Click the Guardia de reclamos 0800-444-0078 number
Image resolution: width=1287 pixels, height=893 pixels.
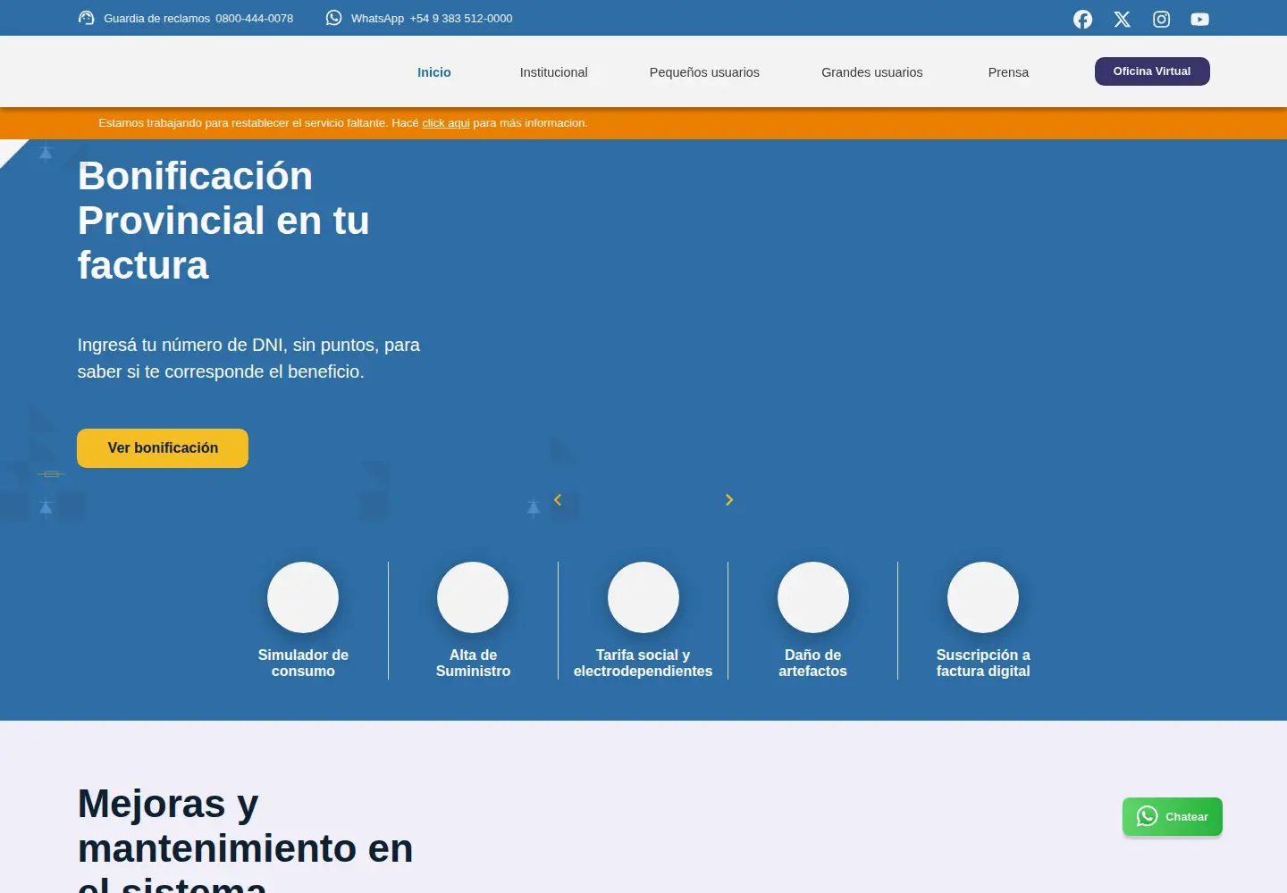(255, 19)
